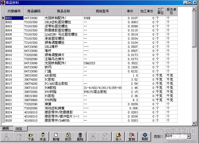Select the B022 cell
This screenshot has width=199, height=144.
coord(14,104)
